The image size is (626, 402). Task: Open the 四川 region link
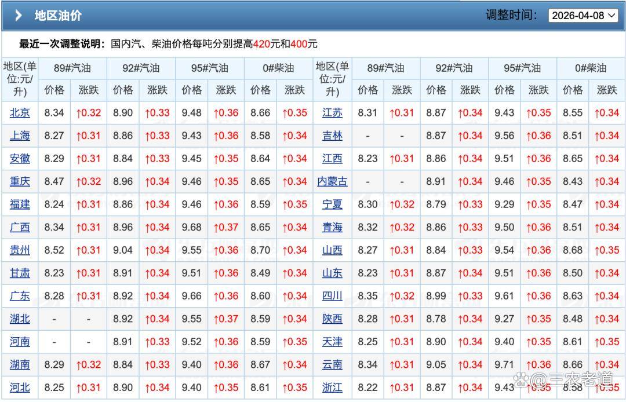333,296
